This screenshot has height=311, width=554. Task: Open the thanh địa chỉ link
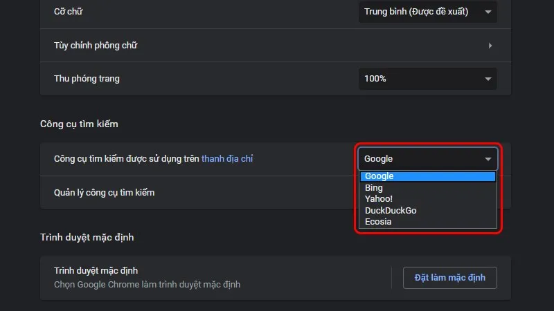click(x=227, y=159)
